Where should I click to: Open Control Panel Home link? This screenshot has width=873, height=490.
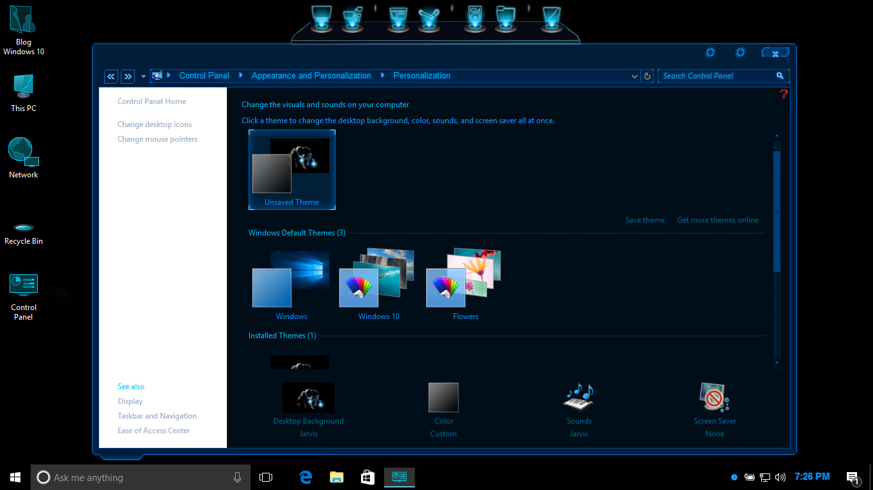click(x=152, y=101)
